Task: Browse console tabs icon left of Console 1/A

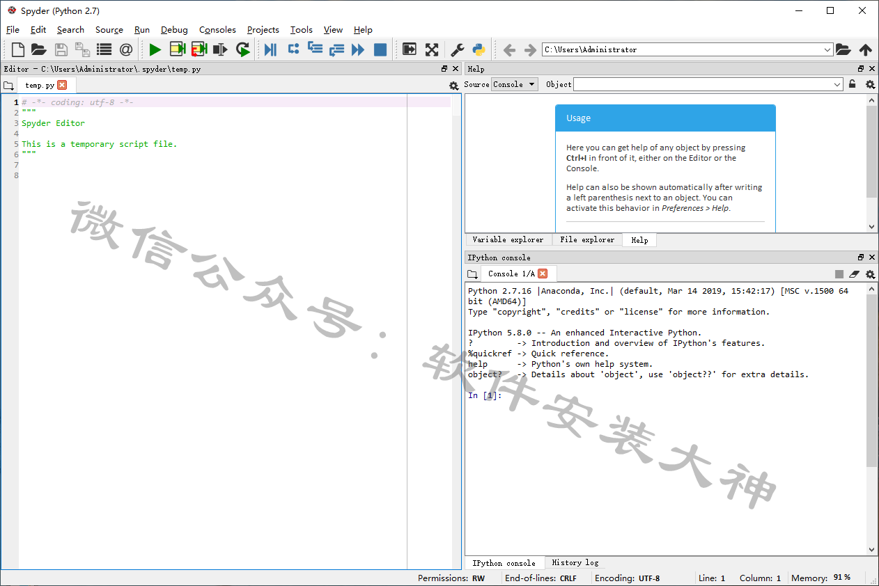Action: pyautogui.click(x=472, y=274)
